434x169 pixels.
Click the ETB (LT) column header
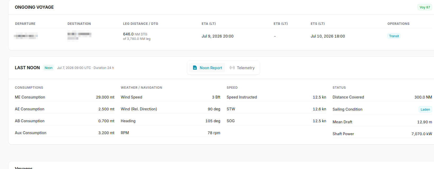281,24
